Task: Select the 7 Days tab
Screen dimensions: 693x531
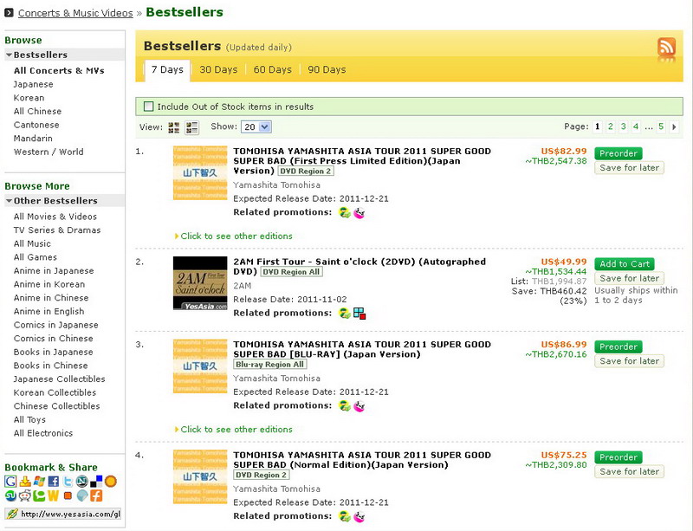Action: 167,70
